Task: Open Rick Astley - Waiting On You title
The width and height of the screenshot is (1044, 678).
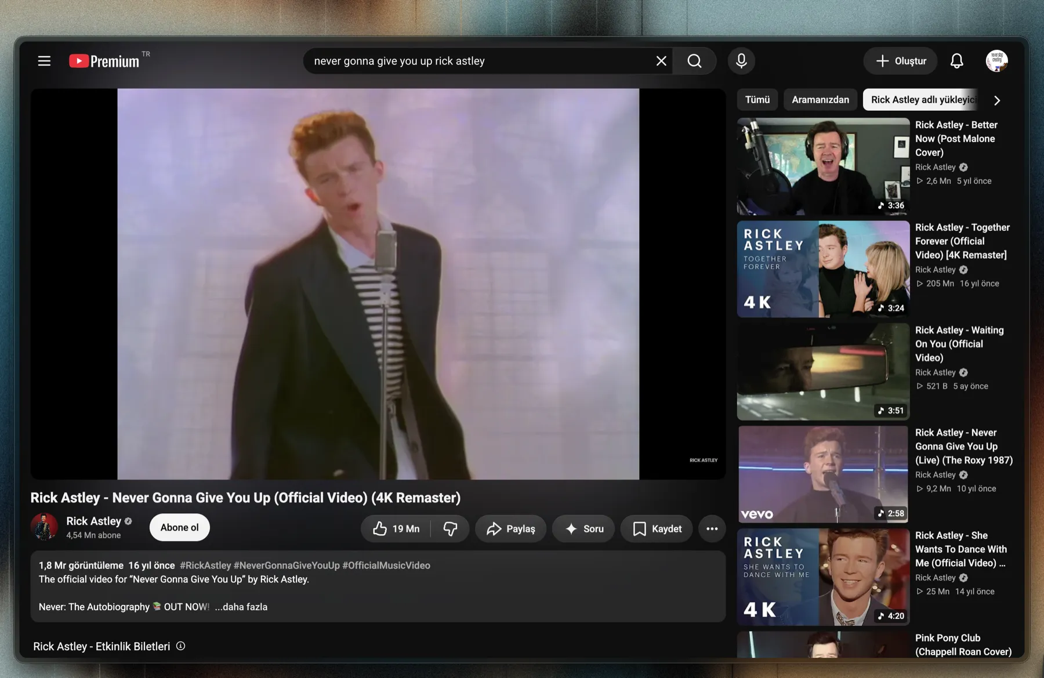Action: click(x=959, y=344)
